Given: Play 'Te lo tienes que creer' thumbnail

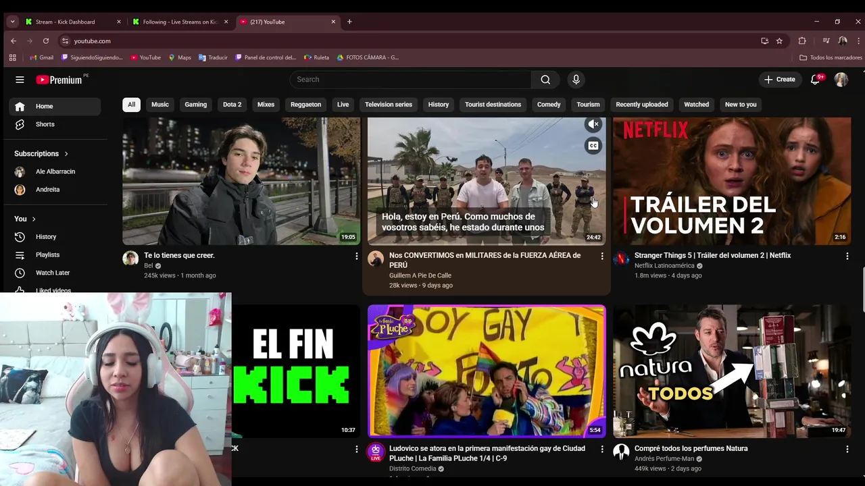Looking at the screenshot, I should click(241, 181).
